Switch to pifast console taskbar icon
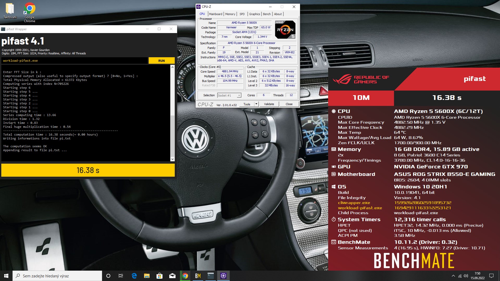 [211, 276]
